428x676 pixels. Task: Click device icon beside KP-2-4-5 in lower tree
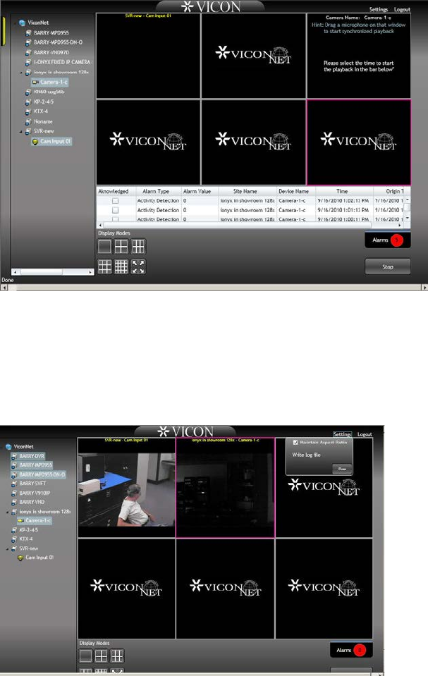(x=14, y=530)
